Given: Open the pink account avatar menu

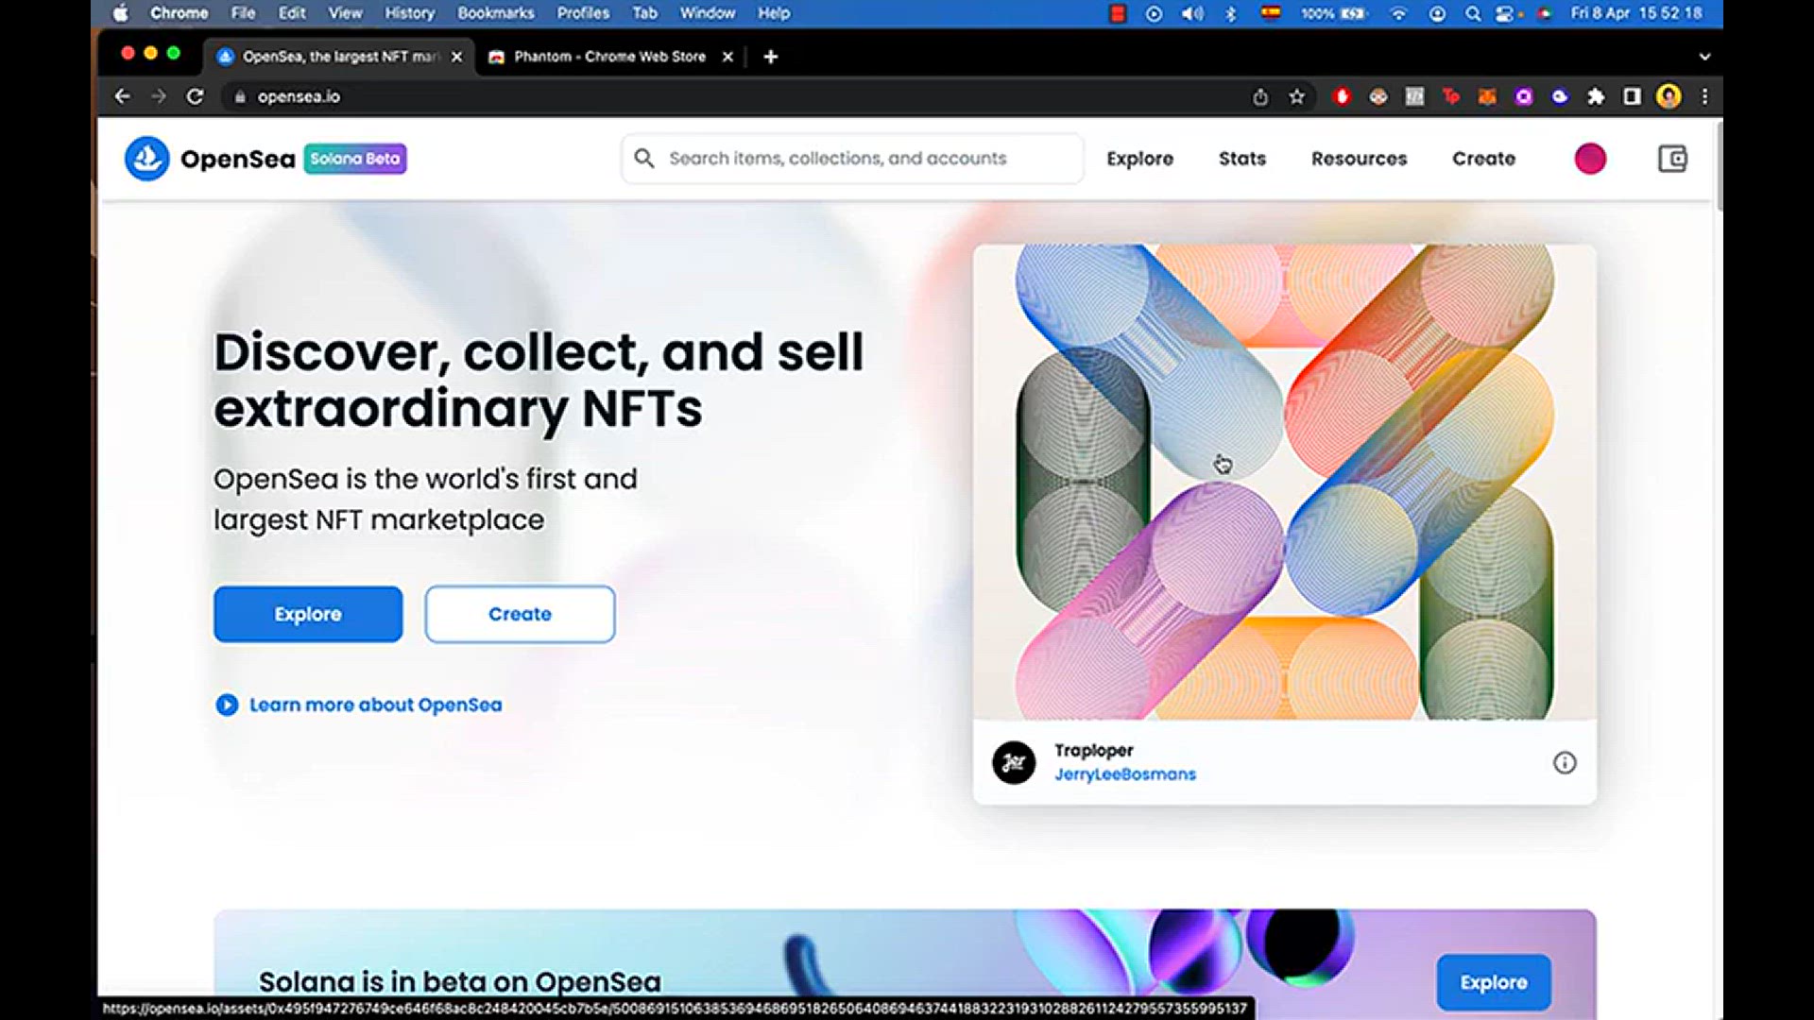Looking at the screenshot, I should click(x=1590, y=159).
